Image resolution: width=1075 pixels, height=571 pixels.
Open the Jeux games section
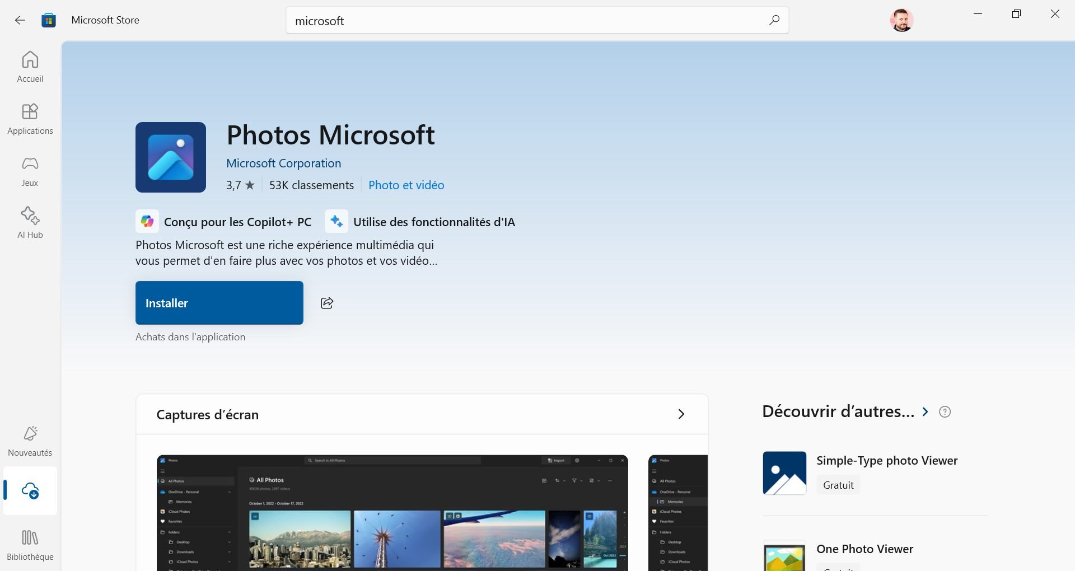tap(30, 171)
